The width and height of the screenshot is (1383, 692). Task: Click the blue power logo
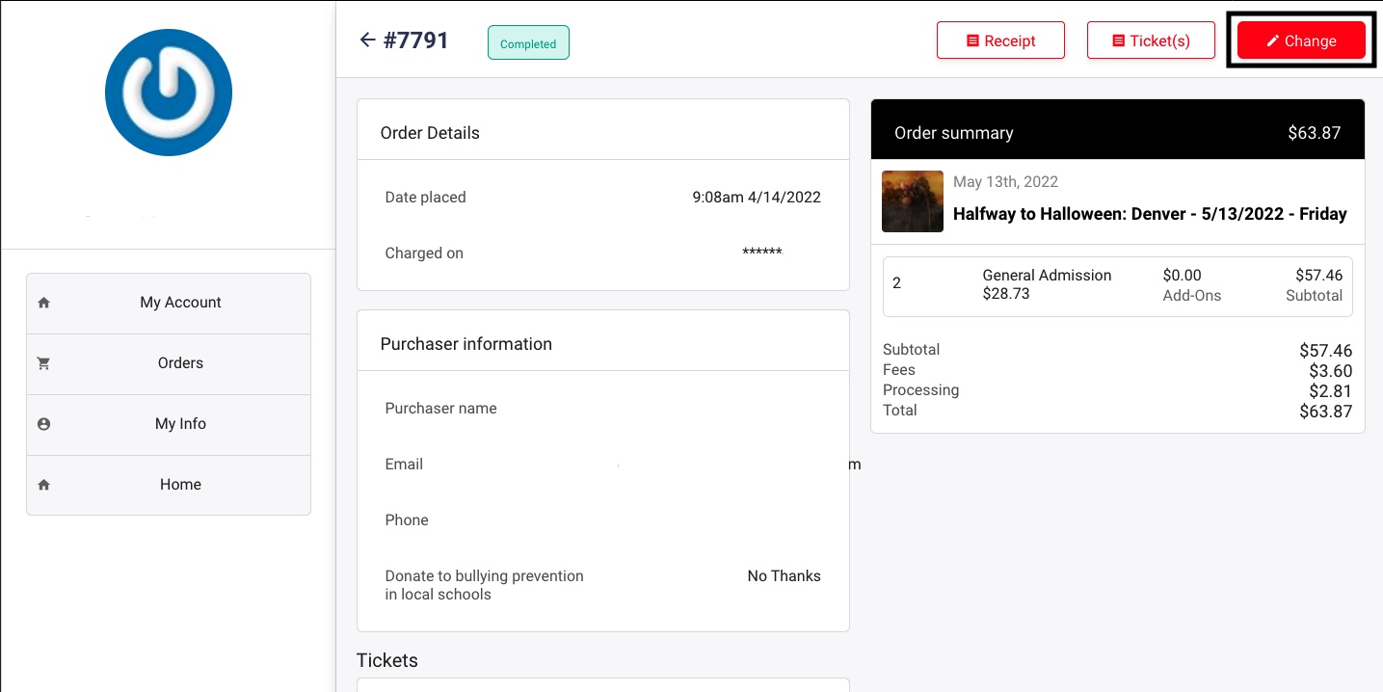tap(169, 93)
